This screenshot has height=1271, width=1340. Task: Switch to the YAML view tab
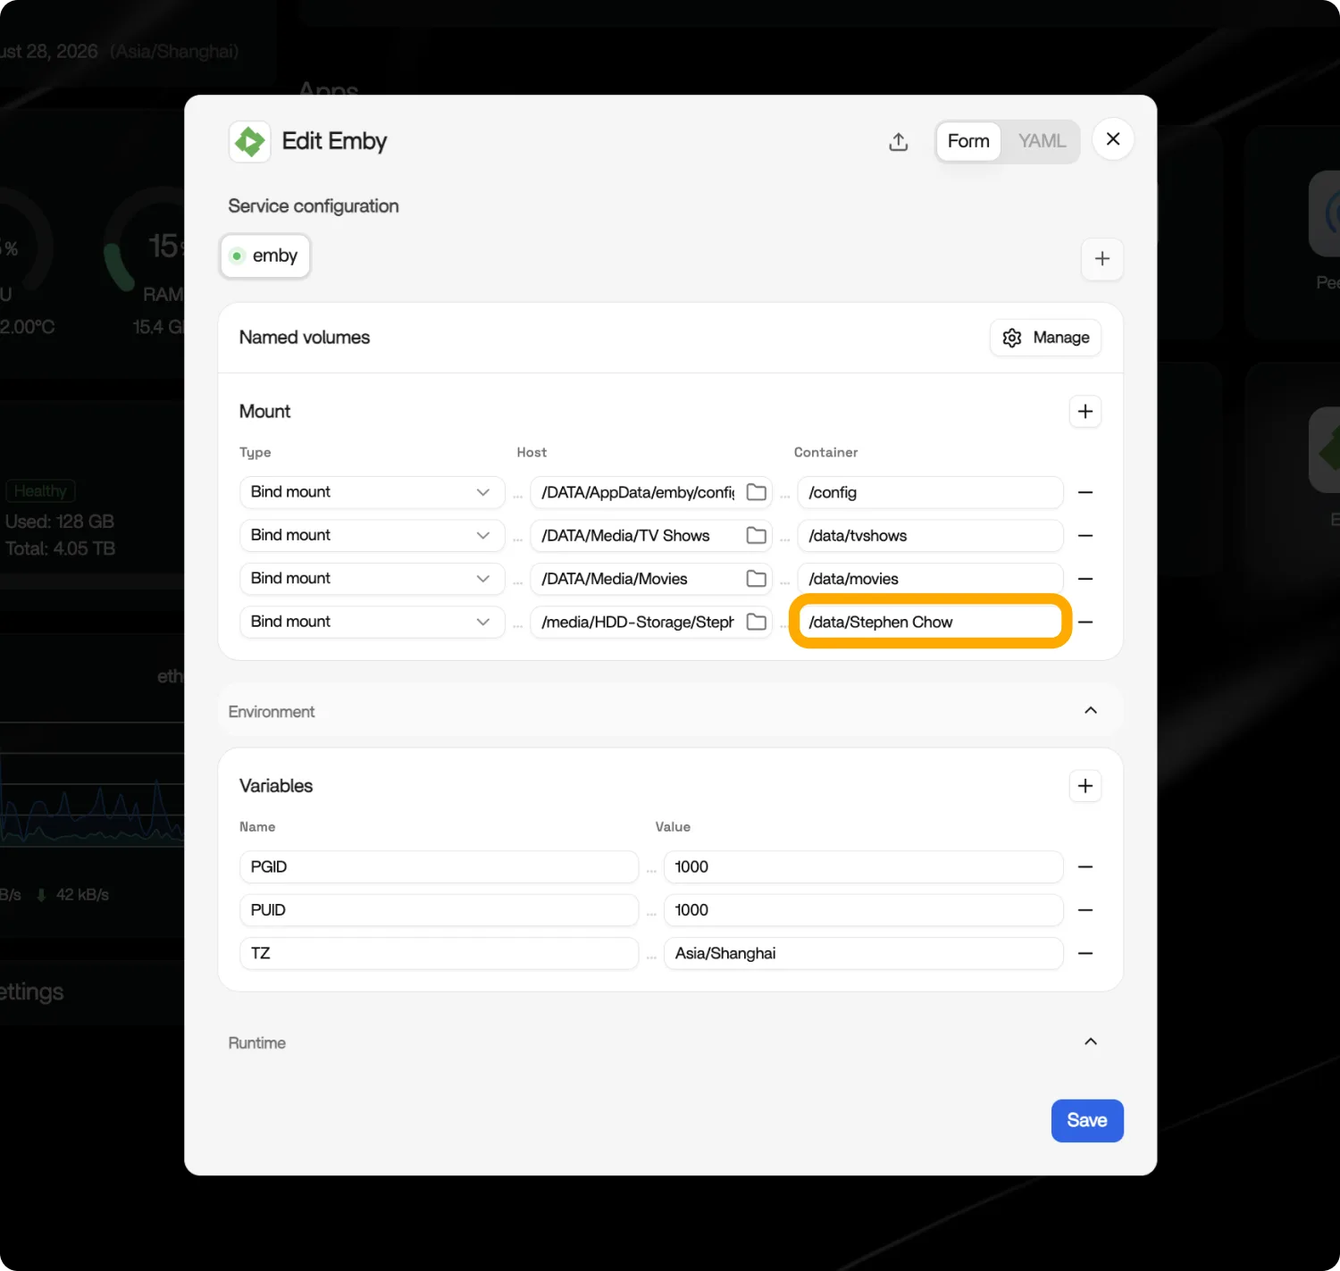point(1042,141)
